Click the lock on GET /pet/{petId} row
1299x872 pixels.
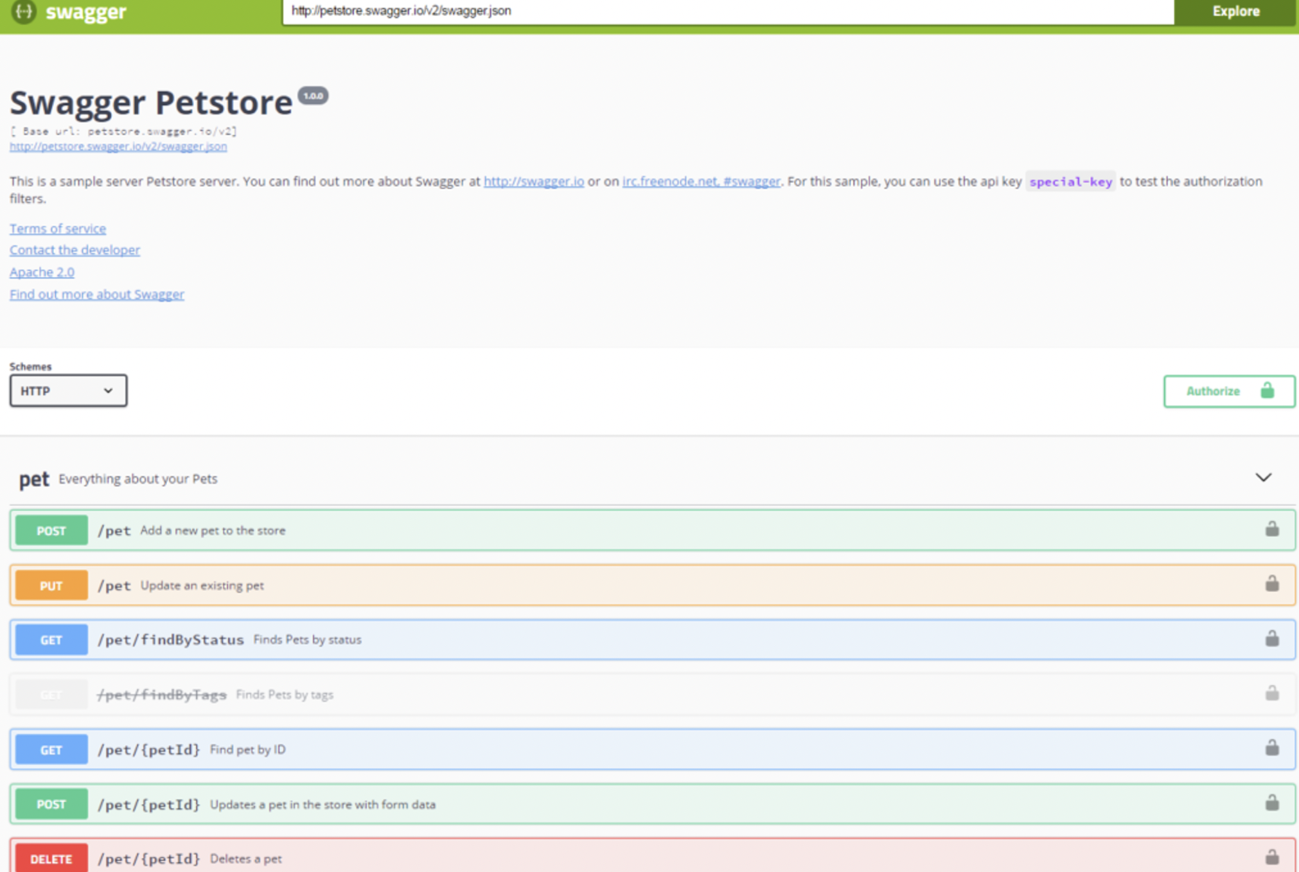click(x=1271, y=748)
